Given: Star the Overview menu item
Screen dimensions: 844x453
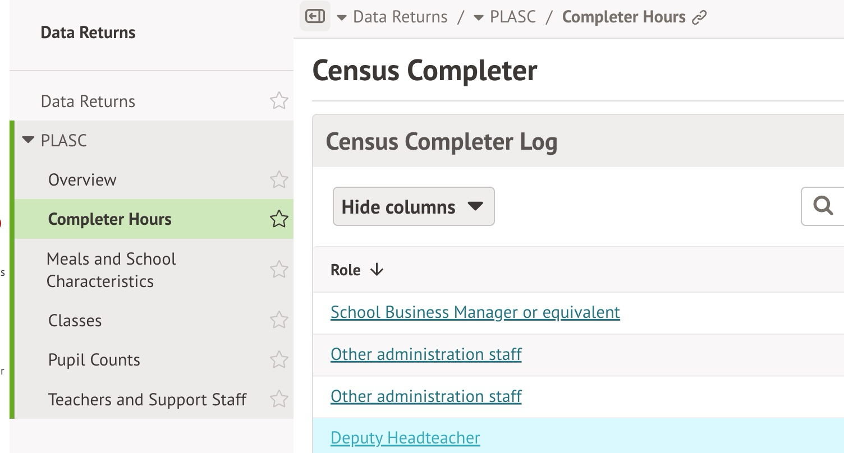Looking at the screenshot, I should [x=279, y=180].
